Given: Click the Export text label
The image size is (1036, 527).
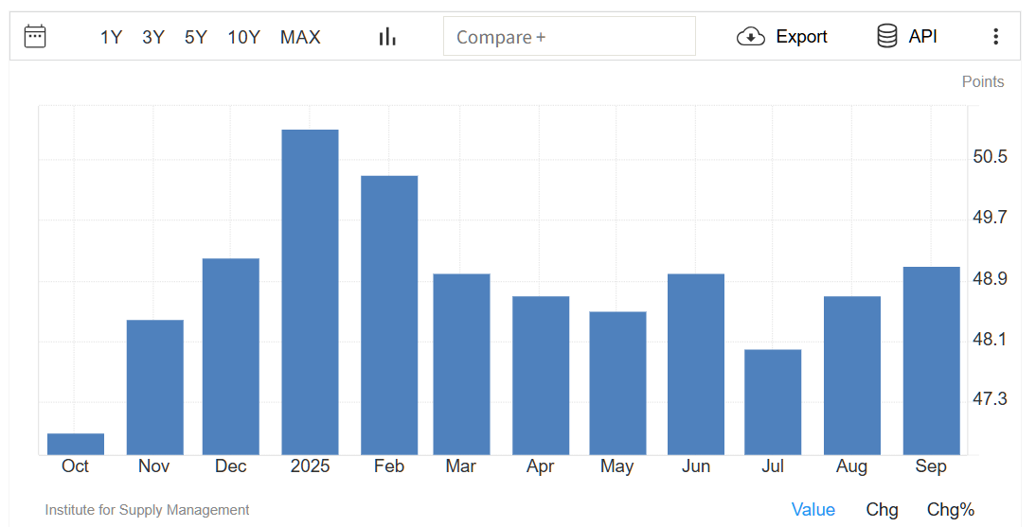Looking at the screenshot, I should [801, 37].
